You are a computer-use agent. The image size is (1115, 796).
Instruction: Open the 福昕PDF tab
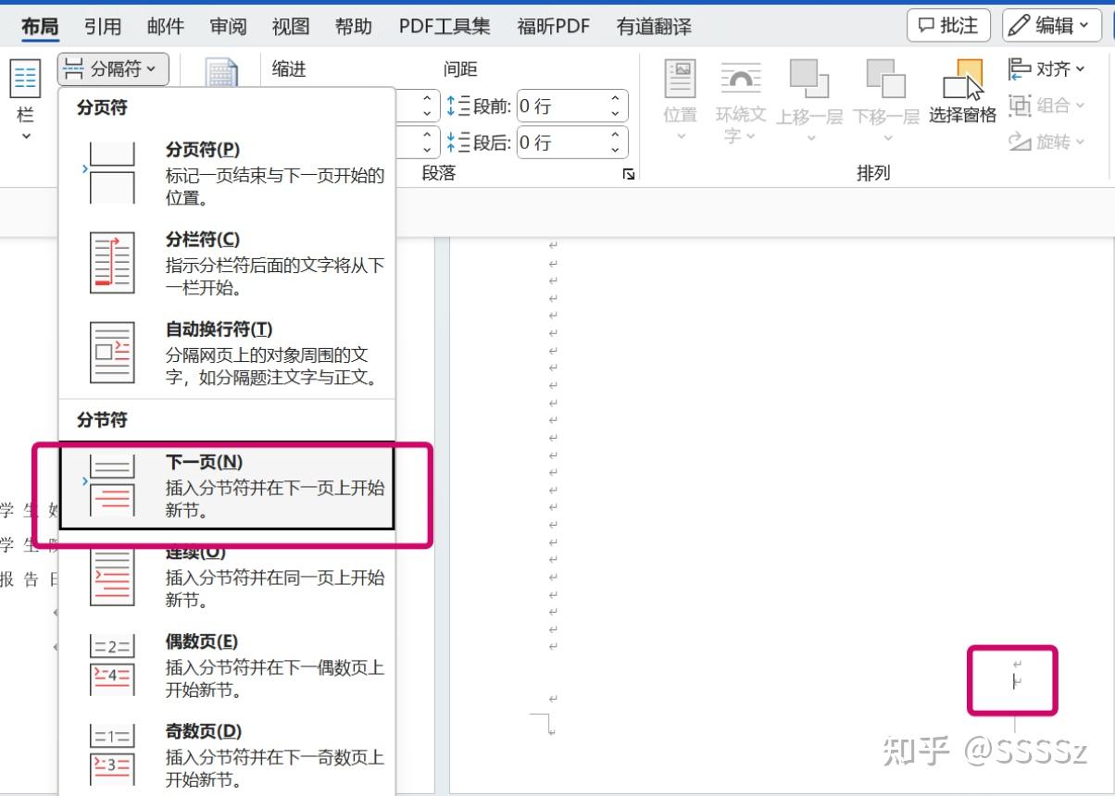(x=554, y=26)
